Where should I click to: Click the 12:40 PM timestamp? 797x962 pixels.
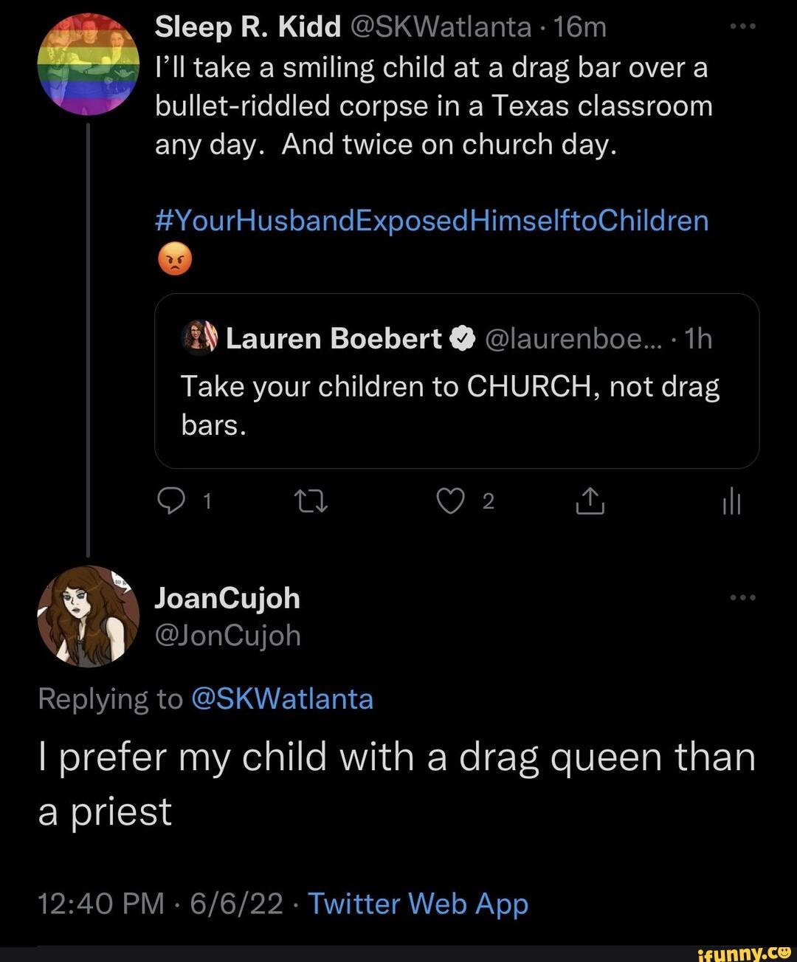(x=101, y=904)
